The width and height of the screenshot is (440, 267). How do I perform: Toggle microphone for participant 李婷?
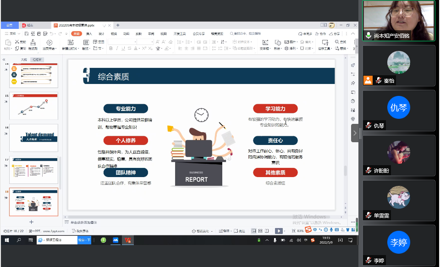[x=368, y=261]
